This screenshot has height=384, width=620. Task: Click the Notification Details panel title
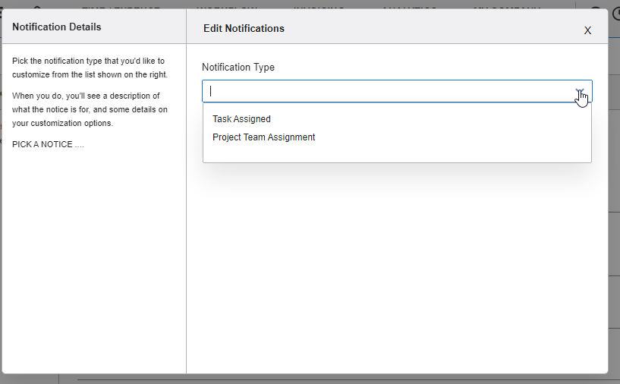tap(56, 27)
